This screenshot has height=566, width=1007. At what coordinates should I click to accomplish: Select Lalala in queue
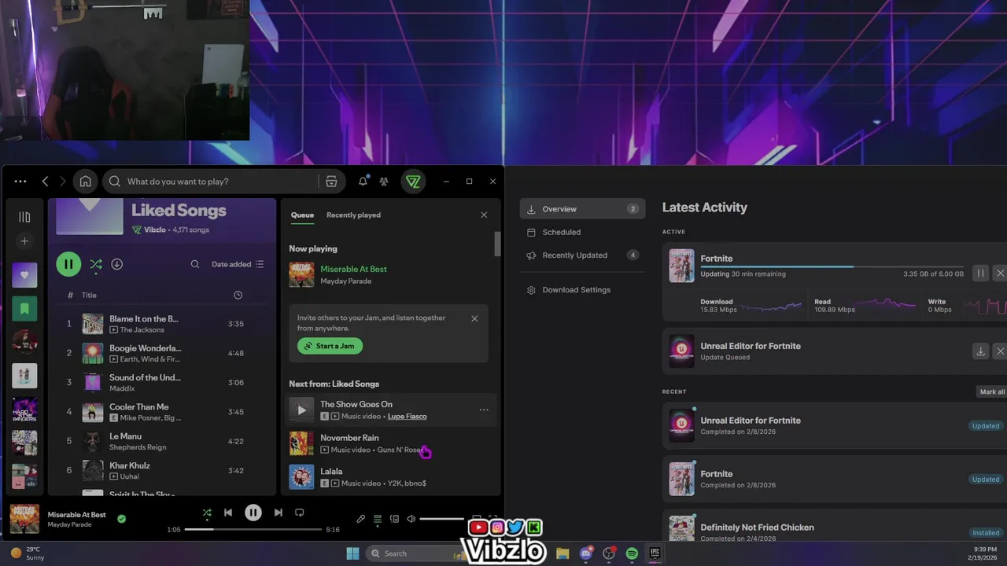click(389, 477)
